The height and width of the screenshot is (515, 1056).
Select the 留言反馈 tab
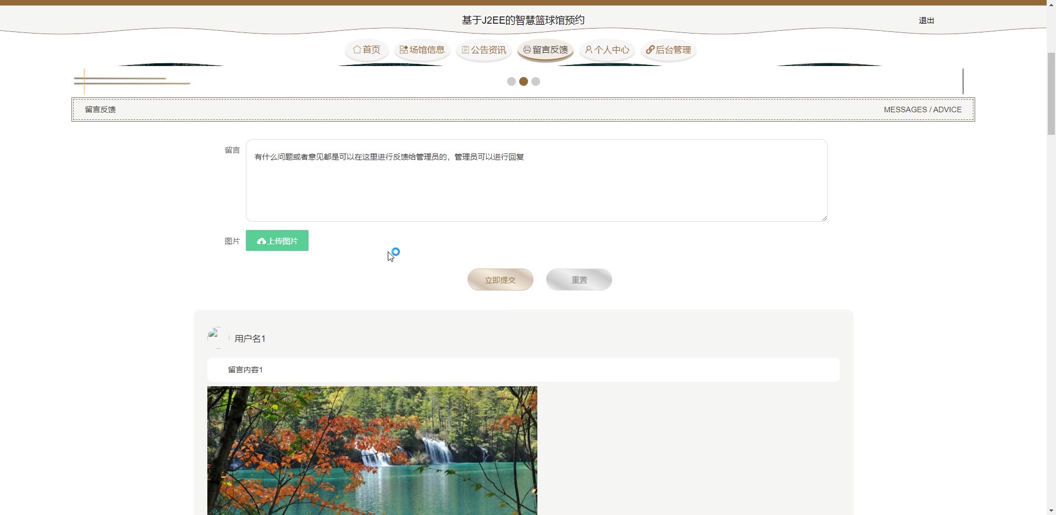coord(546,50)
